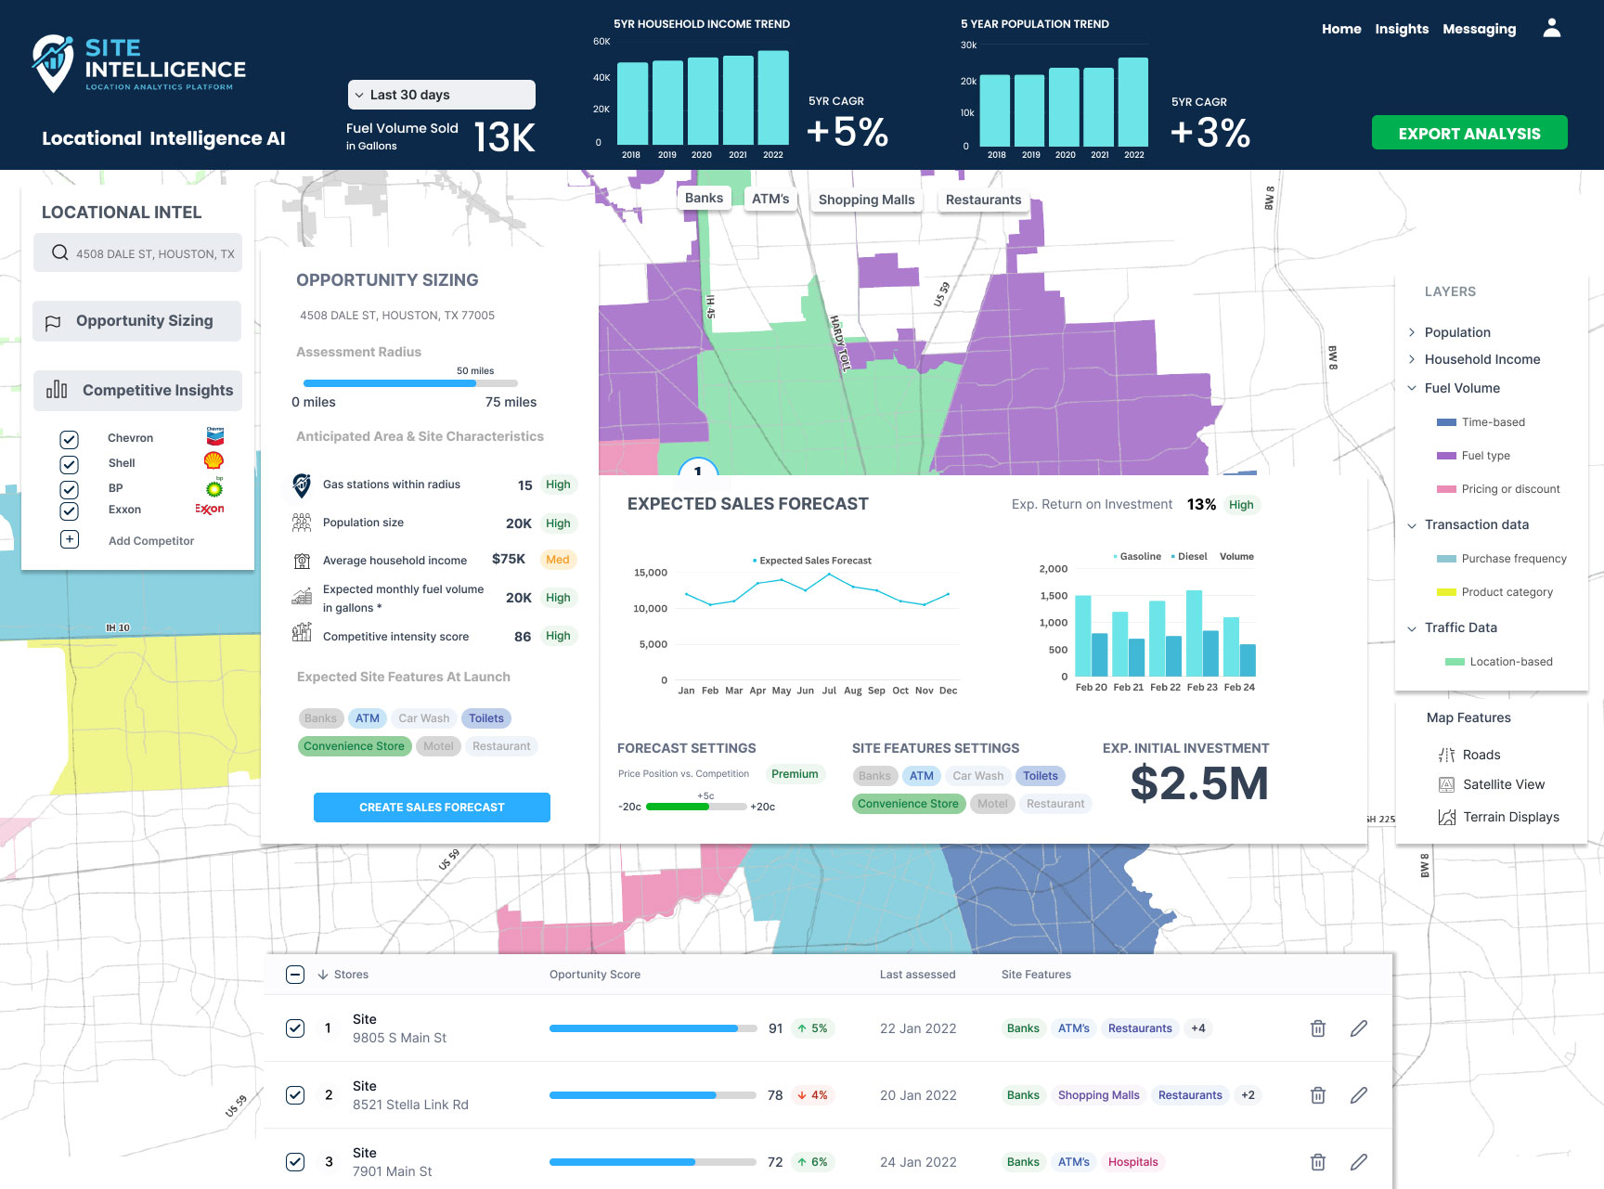The image size is (1604, 1189).
Task: Click the address search magnifier icon
Action: [59, 252]
